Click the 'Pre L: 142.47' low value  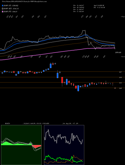78,9
